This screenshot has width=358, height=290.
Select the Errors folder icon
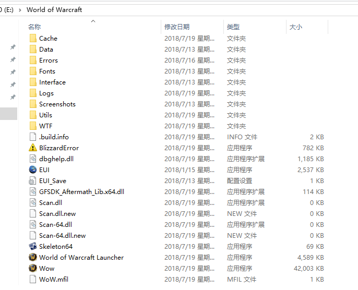(33, 60)
